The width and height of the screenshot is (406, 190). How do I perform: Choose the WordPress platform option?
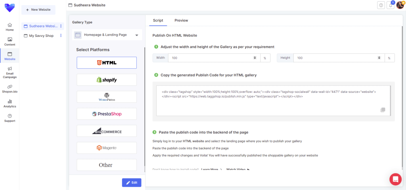coord(107,97)
